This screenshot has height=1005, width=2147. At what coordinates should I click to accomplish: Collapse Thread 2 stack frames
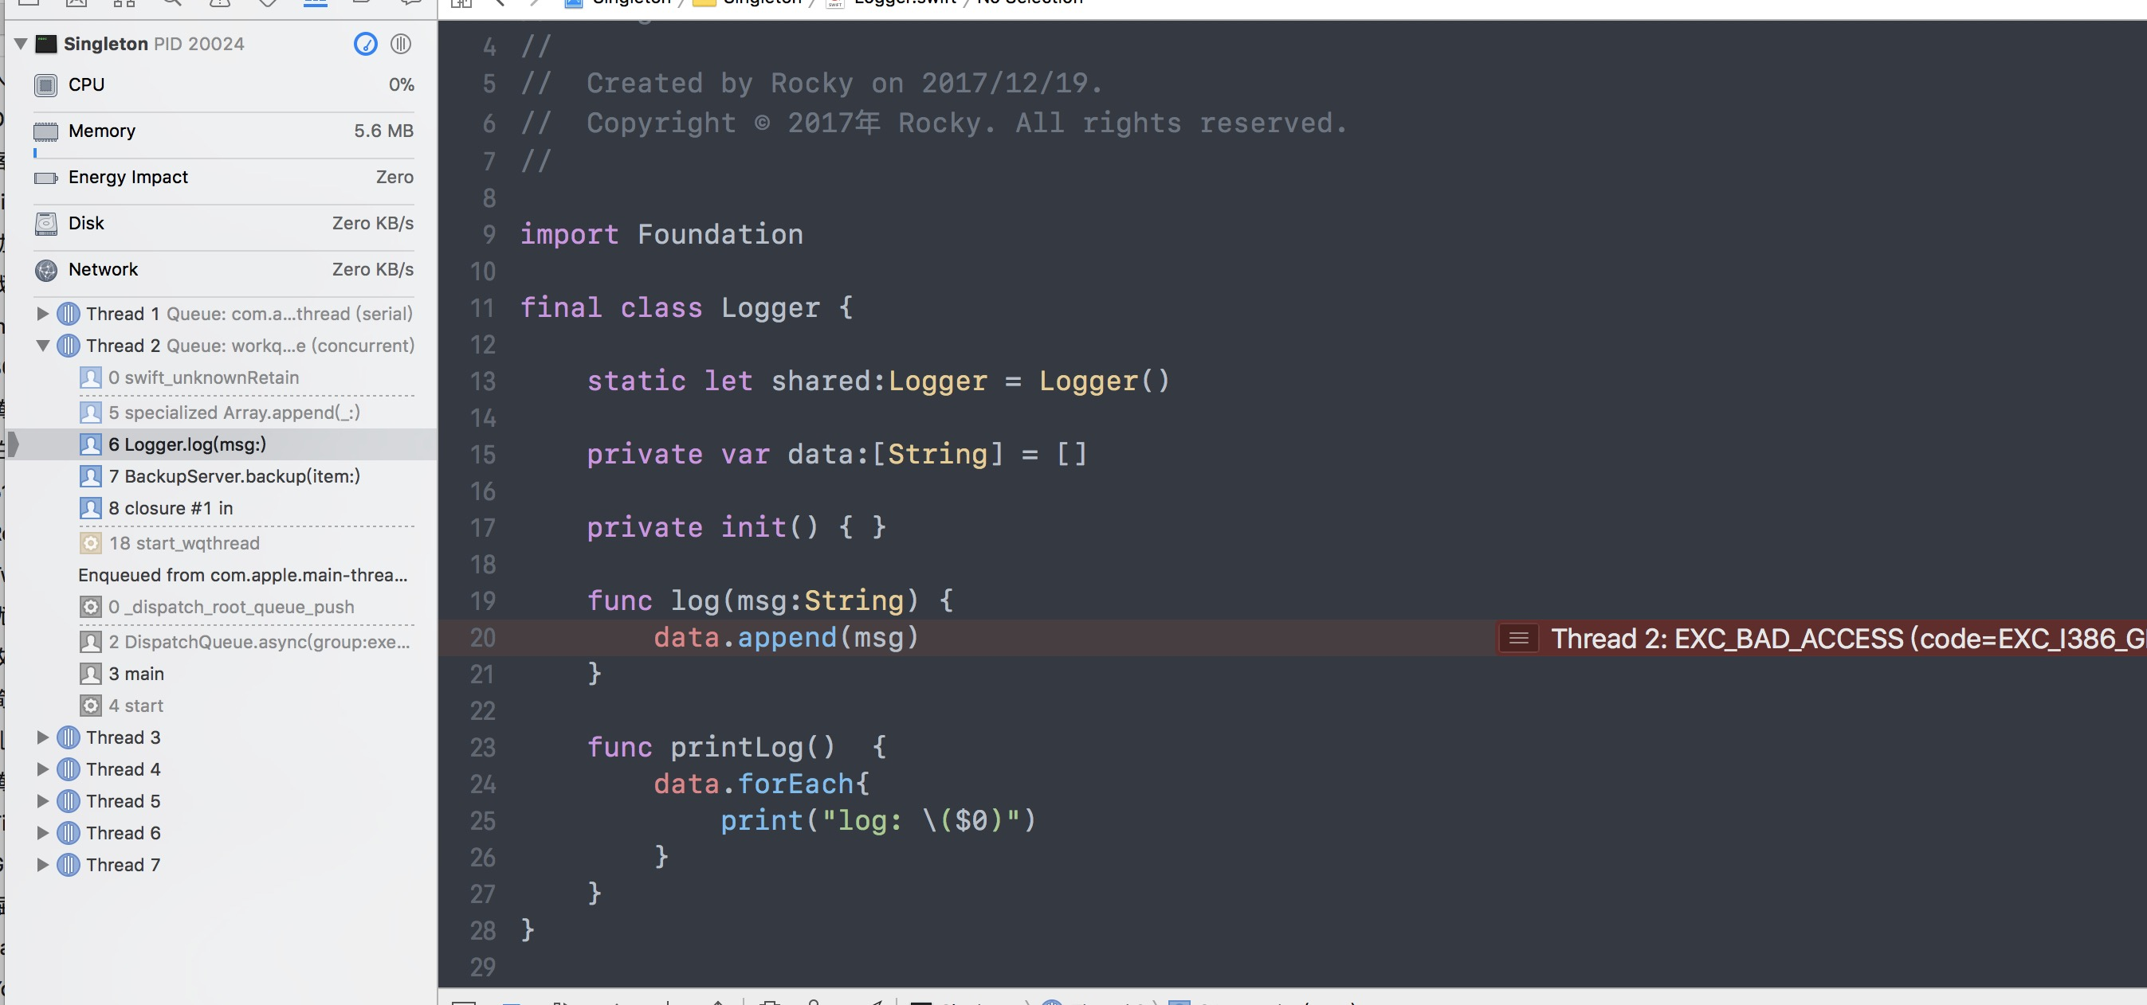point(42,346)
